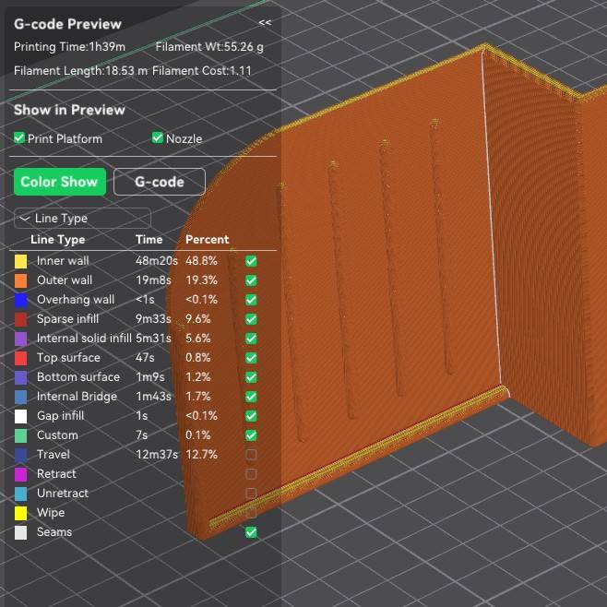Click the Internal Bridge color swatch
Viewport: 607px width, 607px height.
21,397
